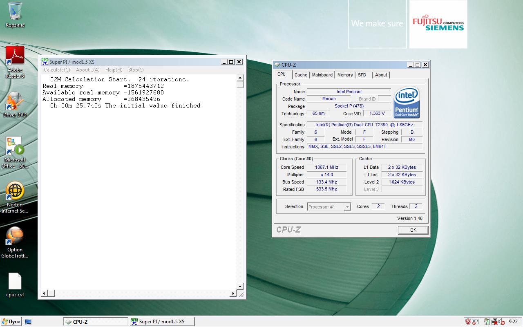Click the Specification field with T2390
This screenshot has width=523, height=327.
pos(364,125)
